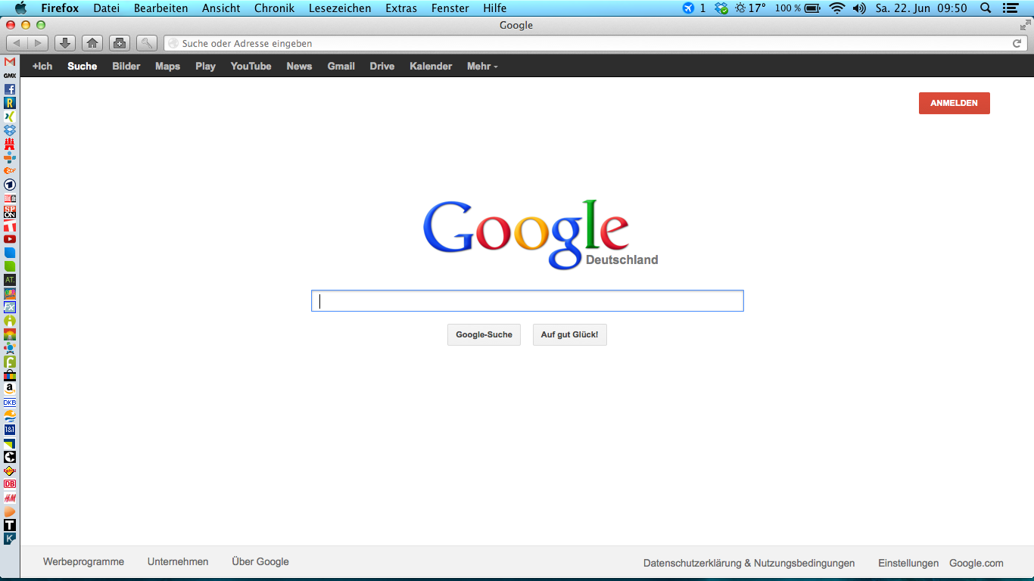The image size is (1034, 581).
Task: Open the SPON Spiegel Online bookmark
Action: point(10,212)
